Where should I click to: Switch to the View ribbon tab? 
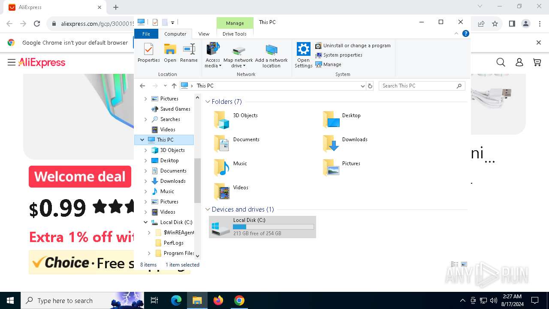(x=204, y=34)
